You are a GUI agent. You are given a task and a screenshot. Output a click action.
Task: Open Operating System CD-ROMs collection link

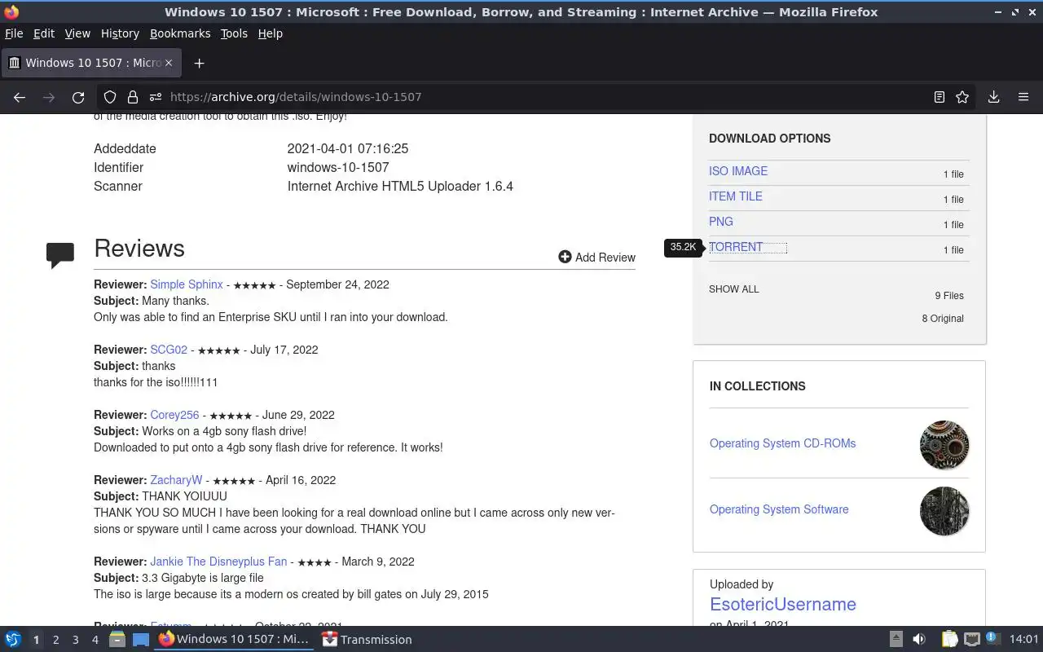(x=782, y=443)
